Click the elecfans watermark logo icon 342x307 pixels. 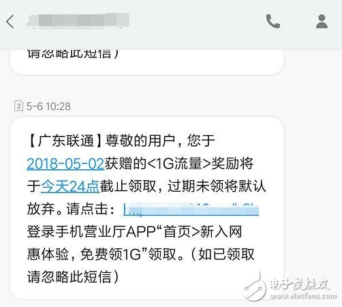point(254,287)
